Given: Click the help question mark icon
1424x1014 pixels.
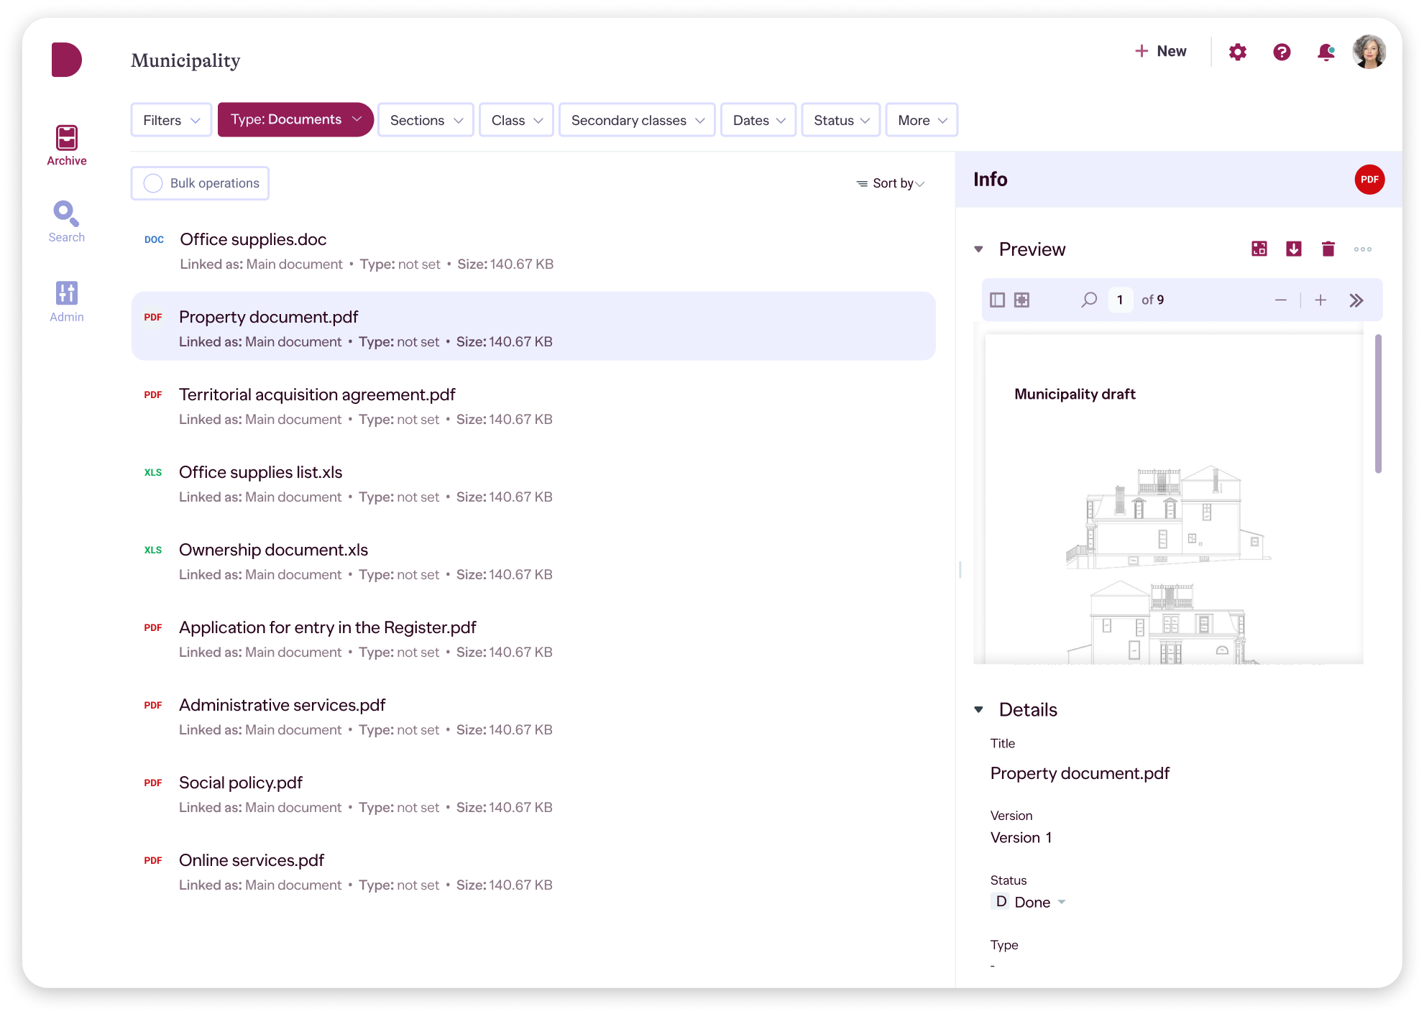Looking at the screenshot, I should click(1282, 52).
